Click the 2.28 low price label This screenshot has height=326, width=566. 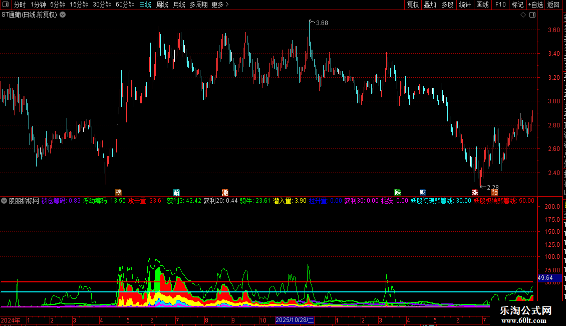(x=493, y=188)
